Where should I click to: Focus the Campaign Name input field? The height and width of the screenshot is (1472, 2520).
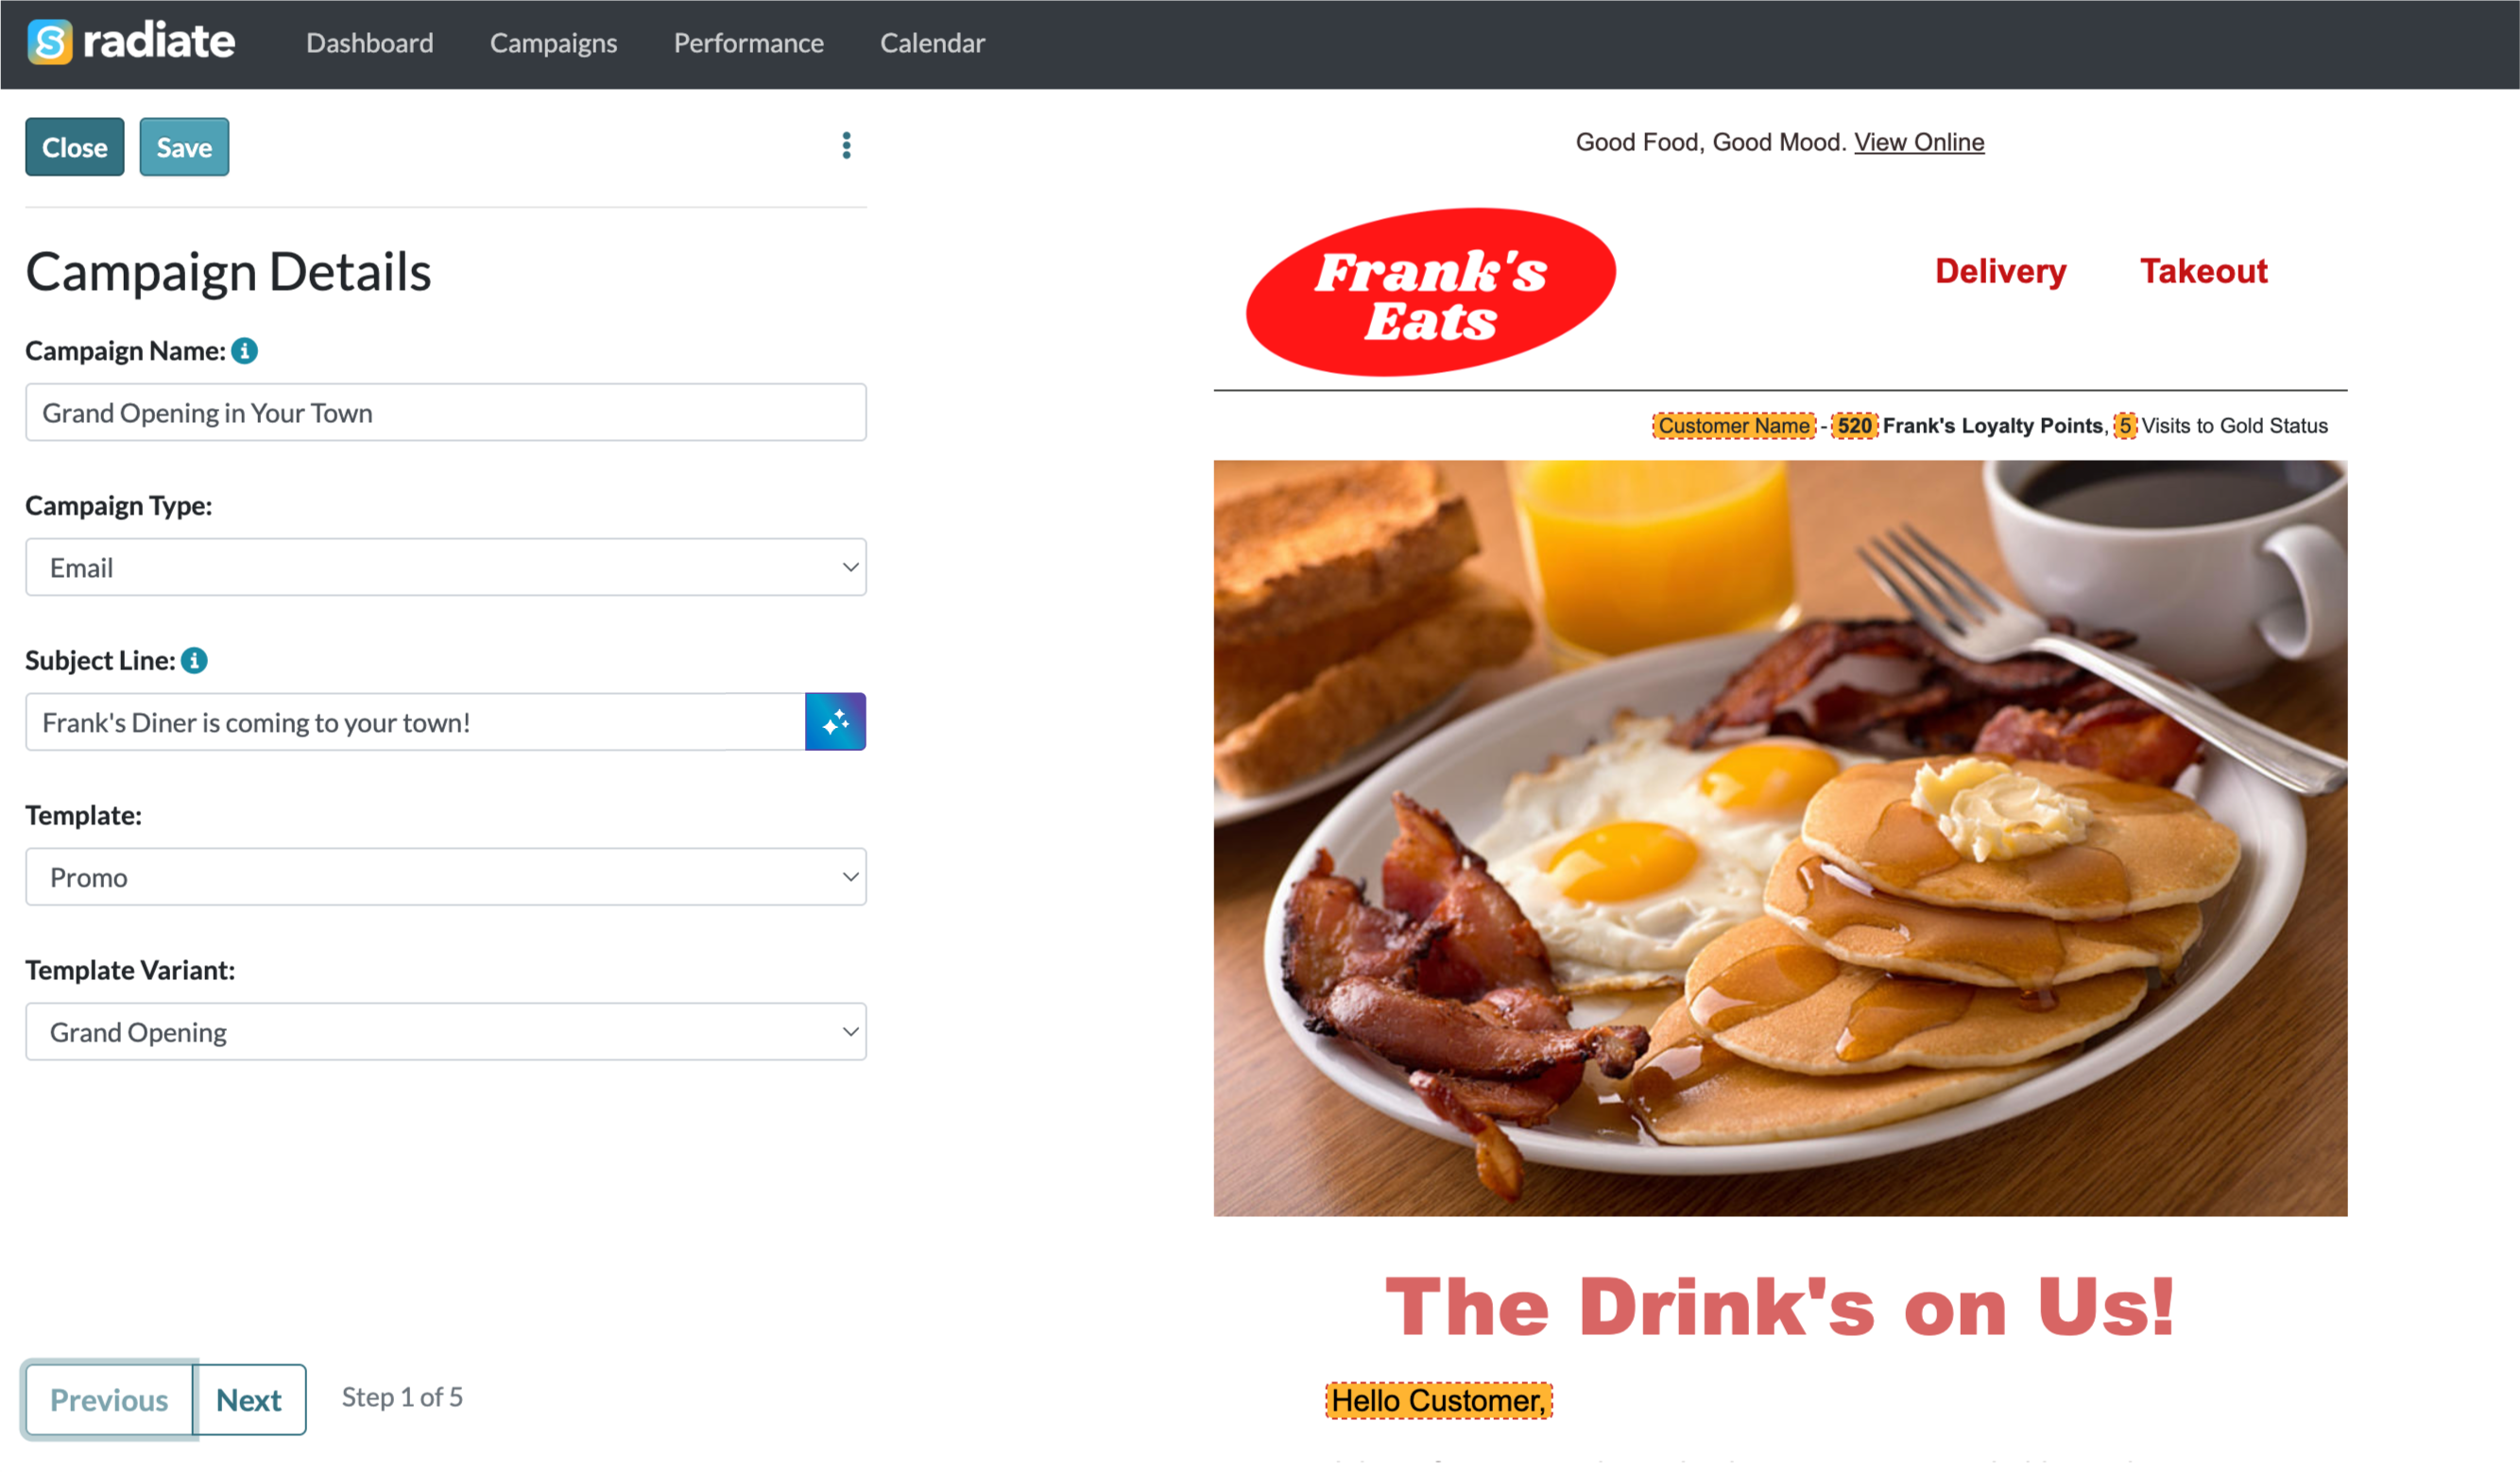click(x=446, y=413)
